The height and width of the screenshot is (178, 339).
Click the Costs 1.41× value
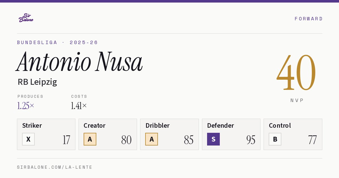[x=79, y=106]
